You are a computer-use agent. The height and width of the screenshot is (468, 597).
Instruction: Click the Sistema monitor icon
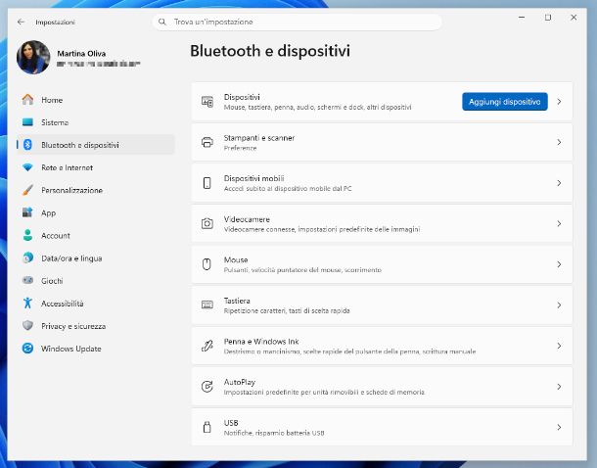(27, 122)
